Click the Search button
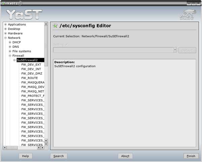202x162 pixels. (59, 156)
